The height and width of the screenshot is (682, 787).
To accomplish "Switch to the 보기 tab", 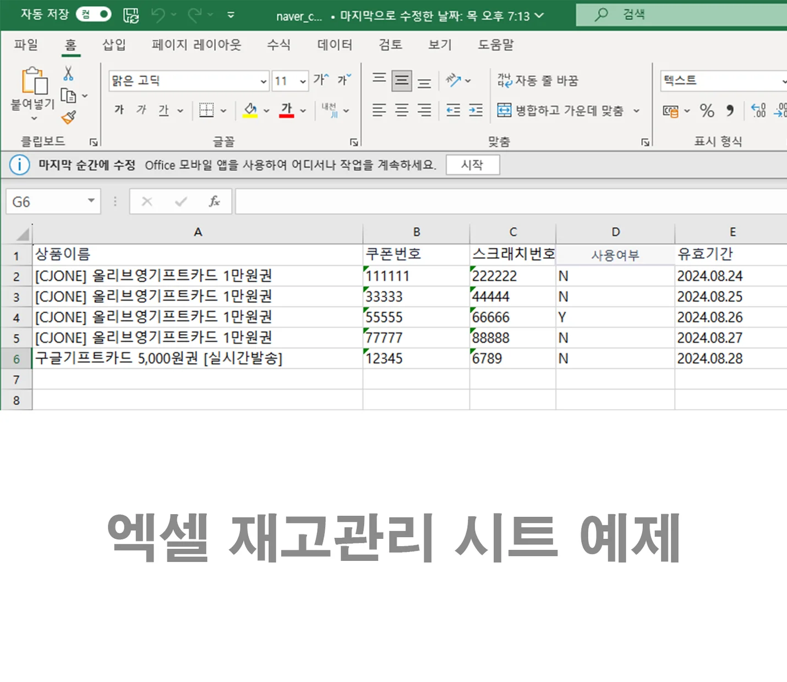I will (440, 45).
